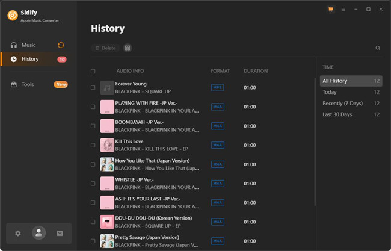This screenshot has height=251, width=391.
Task: Click the red 10 badge on History
Action: pos(62,60)
